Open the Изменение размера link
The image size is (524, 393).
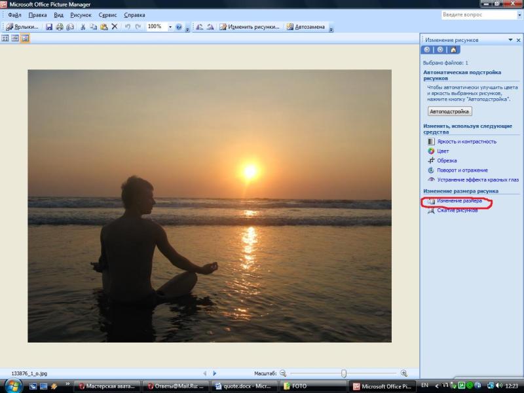click(x=459, y=200)
